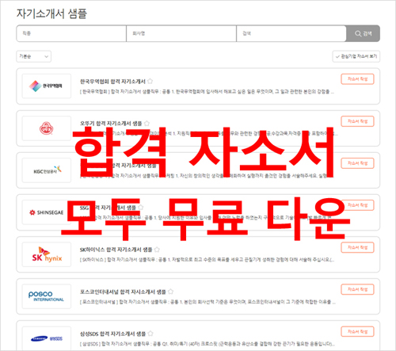This screenshot has height=351, width=396.
Task: Open the 포스코인터내셔널 합격 자시소개서 샘플 title link
Action: click(x=123, y=292)
